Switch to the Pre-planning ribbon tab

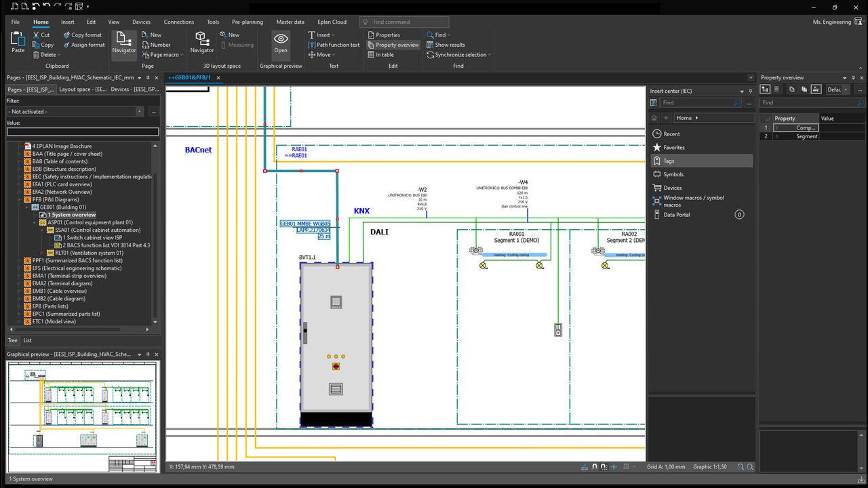pos(247,21)
